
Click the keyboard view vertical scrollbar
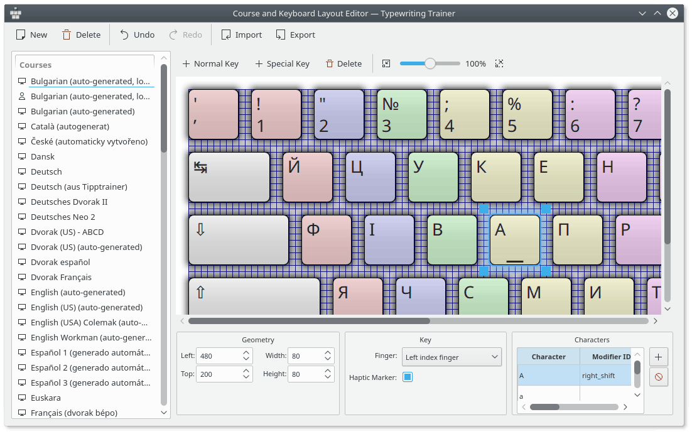point(668,166)
